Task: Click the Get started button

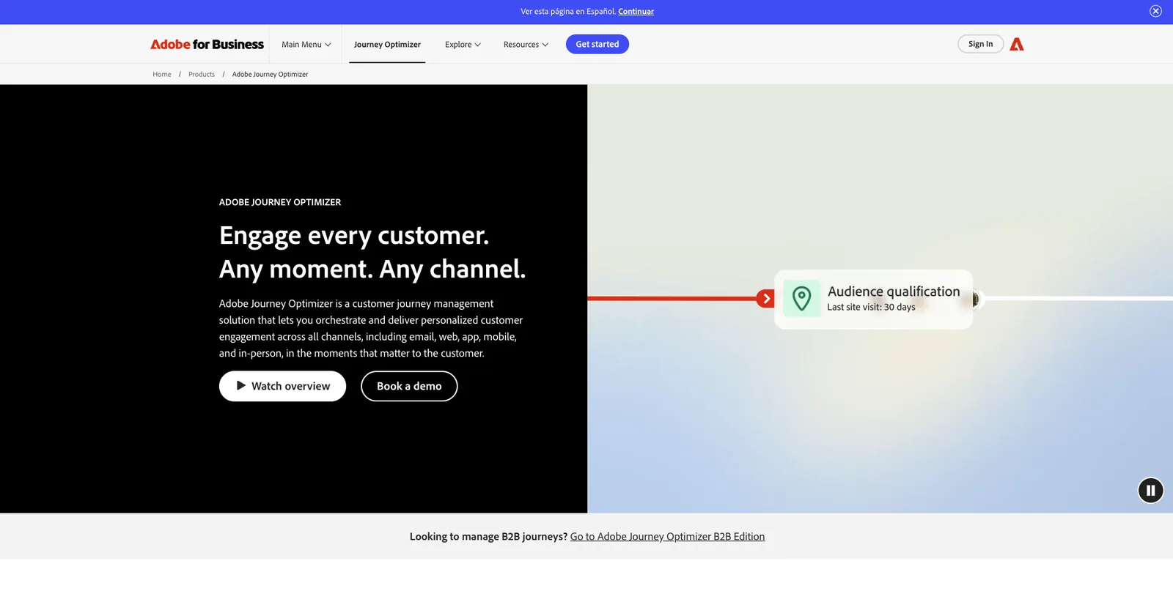Action: tap(597, 44)
